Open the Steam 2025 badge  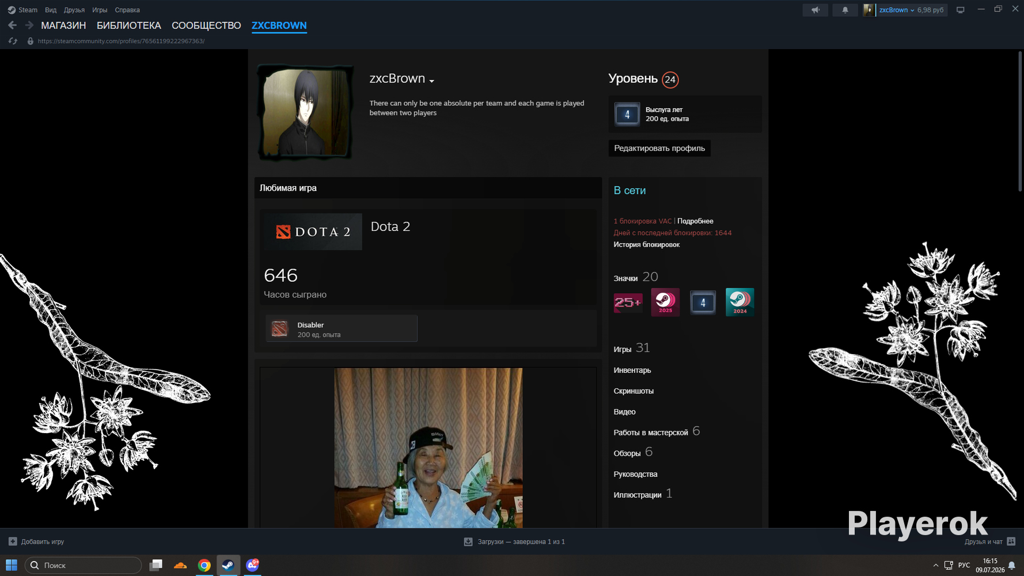pyautogui.click(x=665, y=302)
